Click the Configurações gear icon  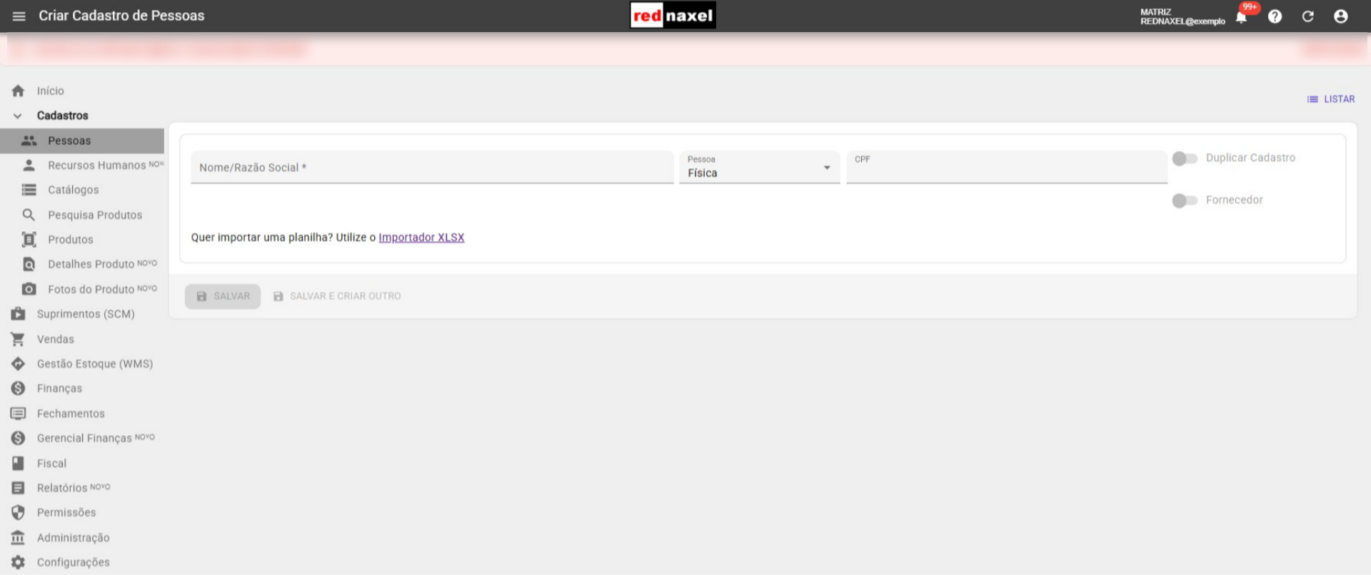[x=18, y=562]
